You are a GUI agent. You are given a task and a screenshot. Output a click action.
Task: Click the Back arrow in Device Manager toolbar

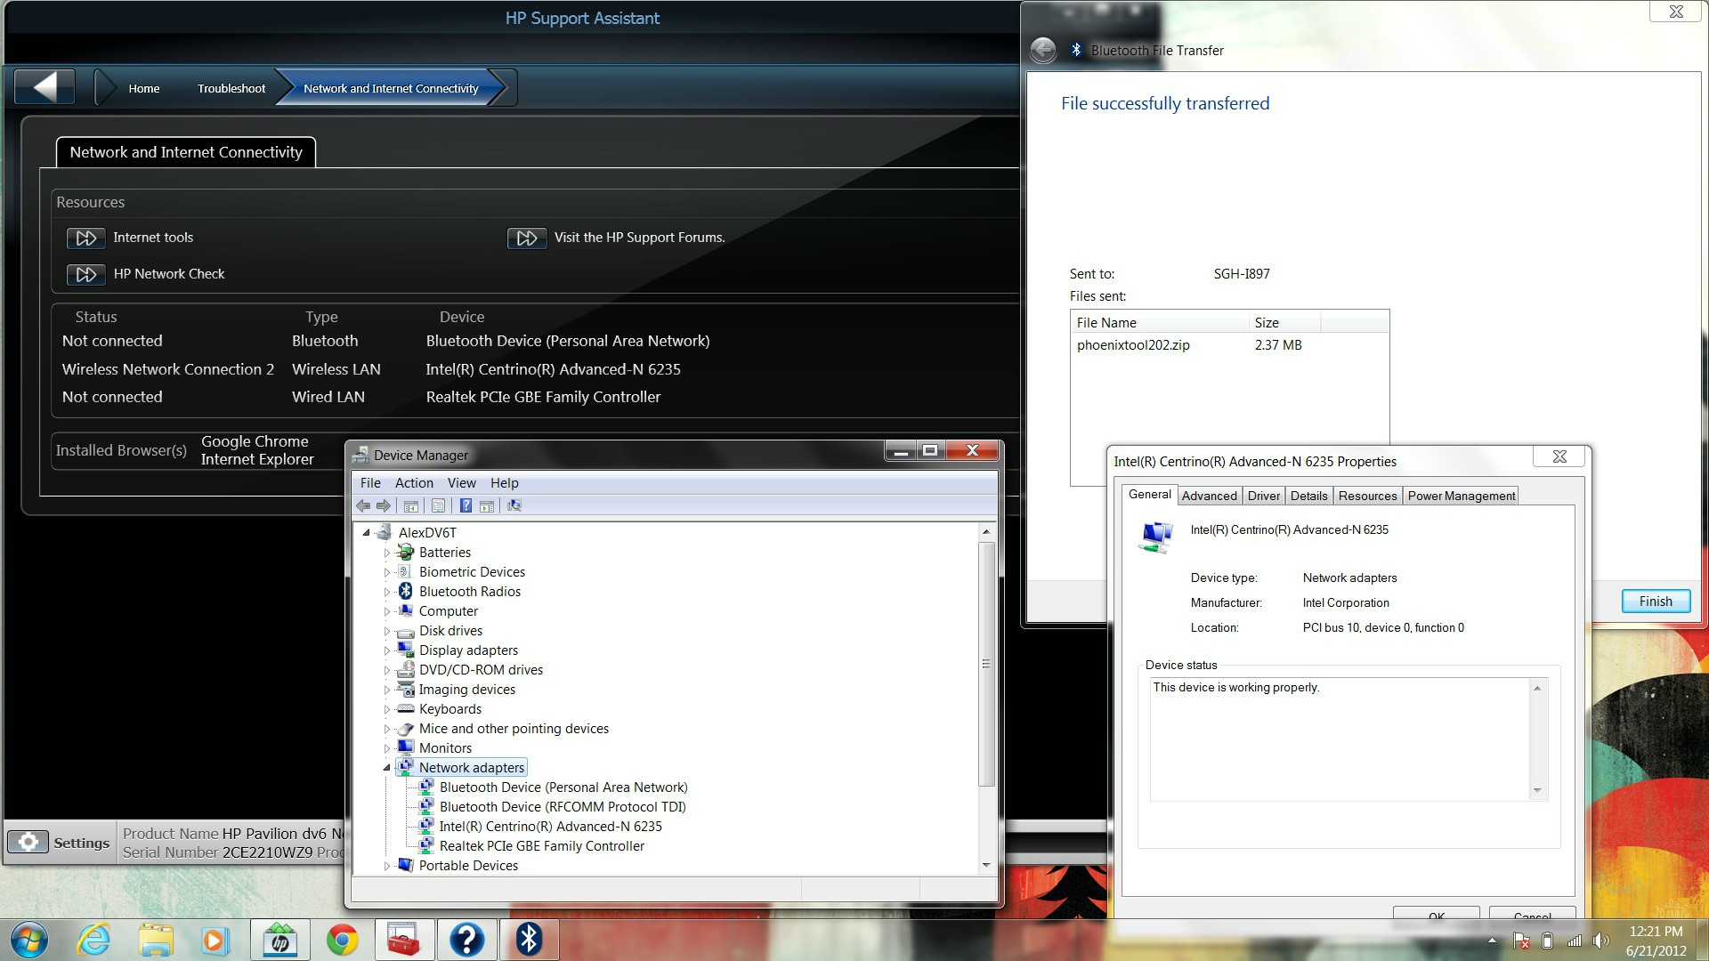[x=363, y=505]
